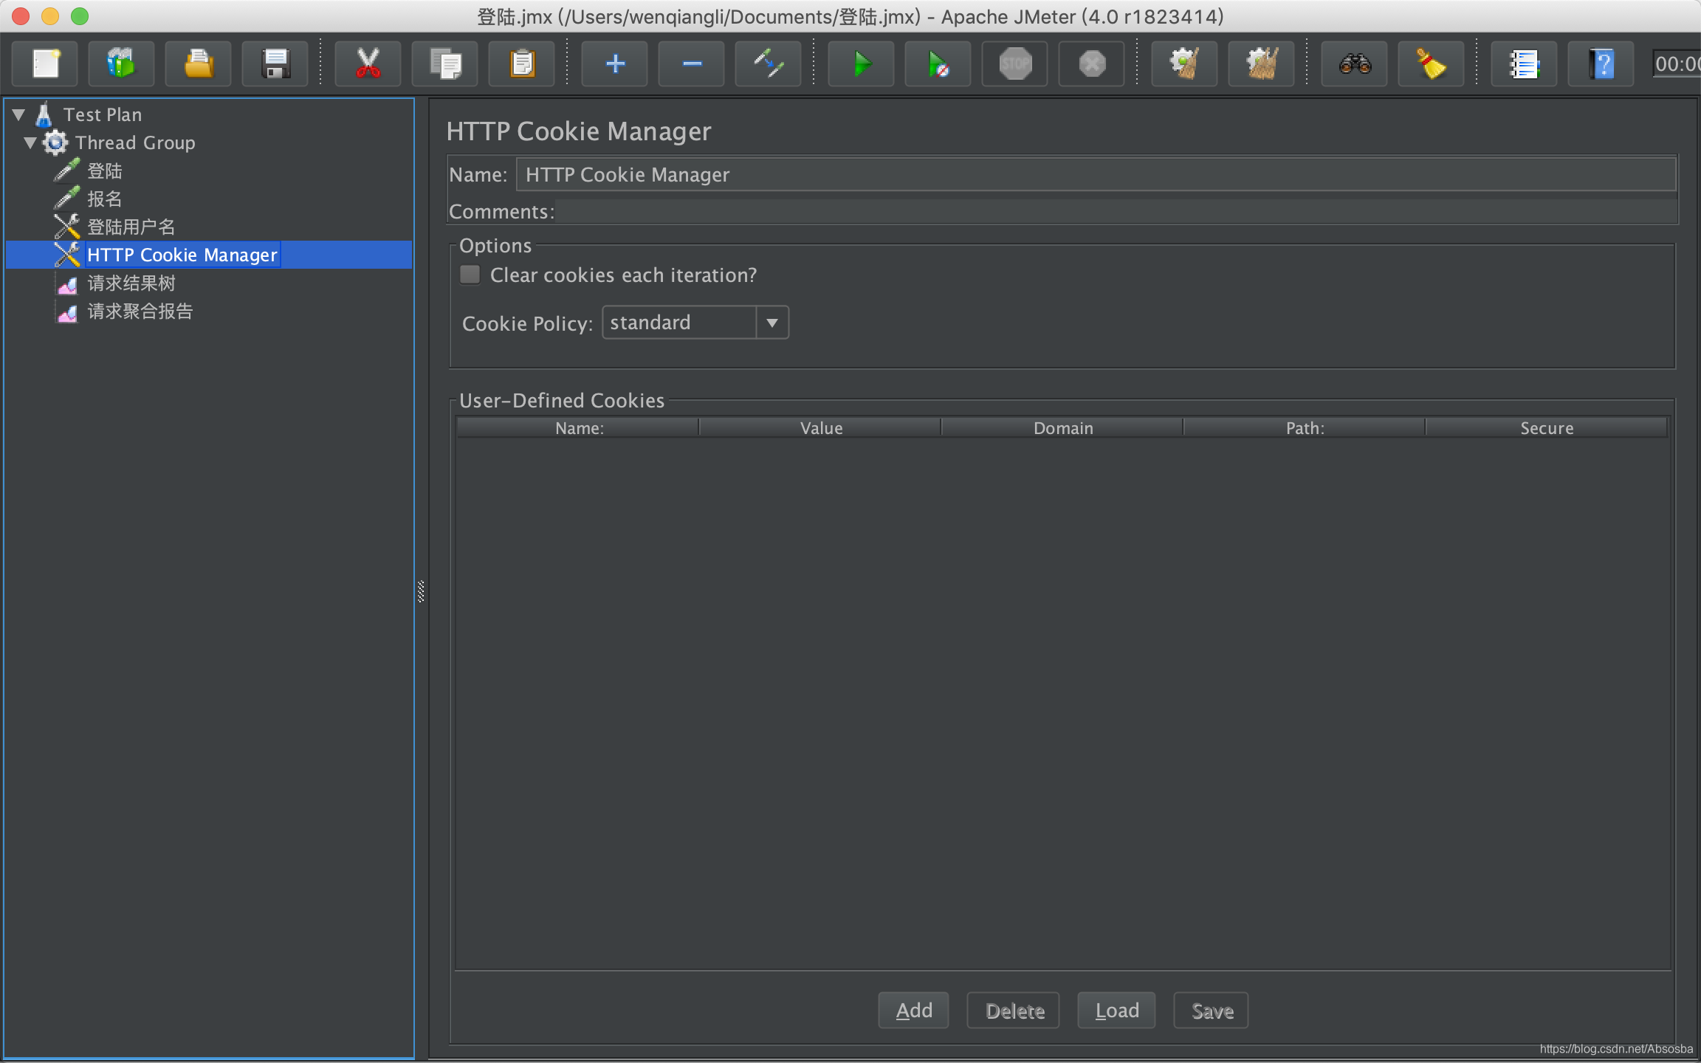1701x1063 pixels.
Task: Select the Test Plan label
Action: [103, 114]
